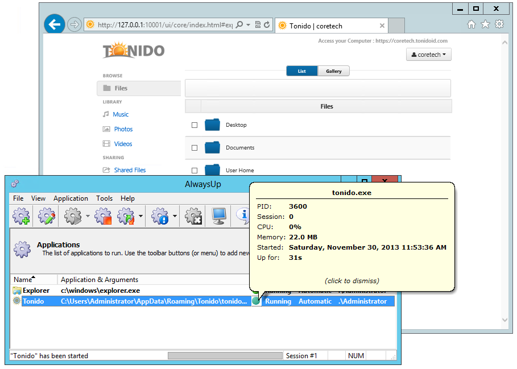
Task: Tick the Desktop folder checkbox
Action: [195, 125]
